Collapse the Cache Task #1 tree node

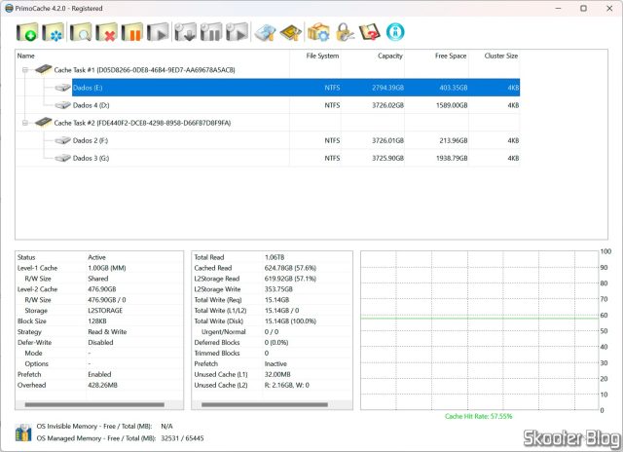click(x=25, y=70)
